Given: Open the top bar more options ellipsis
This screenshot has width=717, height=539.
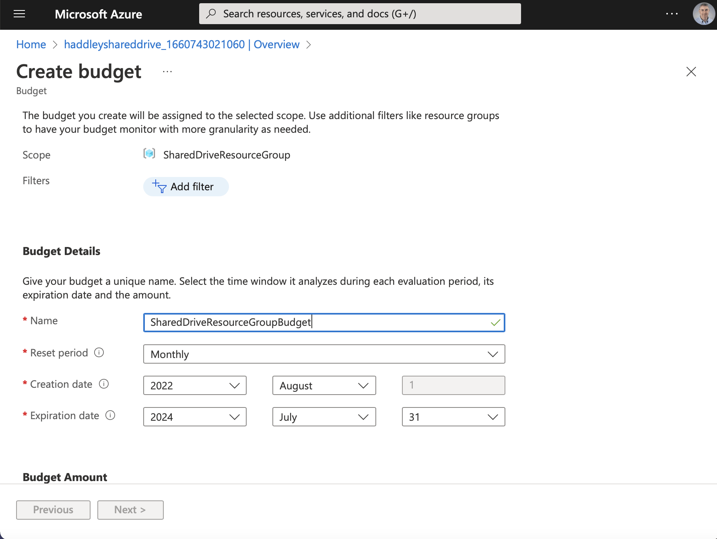Looking at the screenshot, I should 672,14.
